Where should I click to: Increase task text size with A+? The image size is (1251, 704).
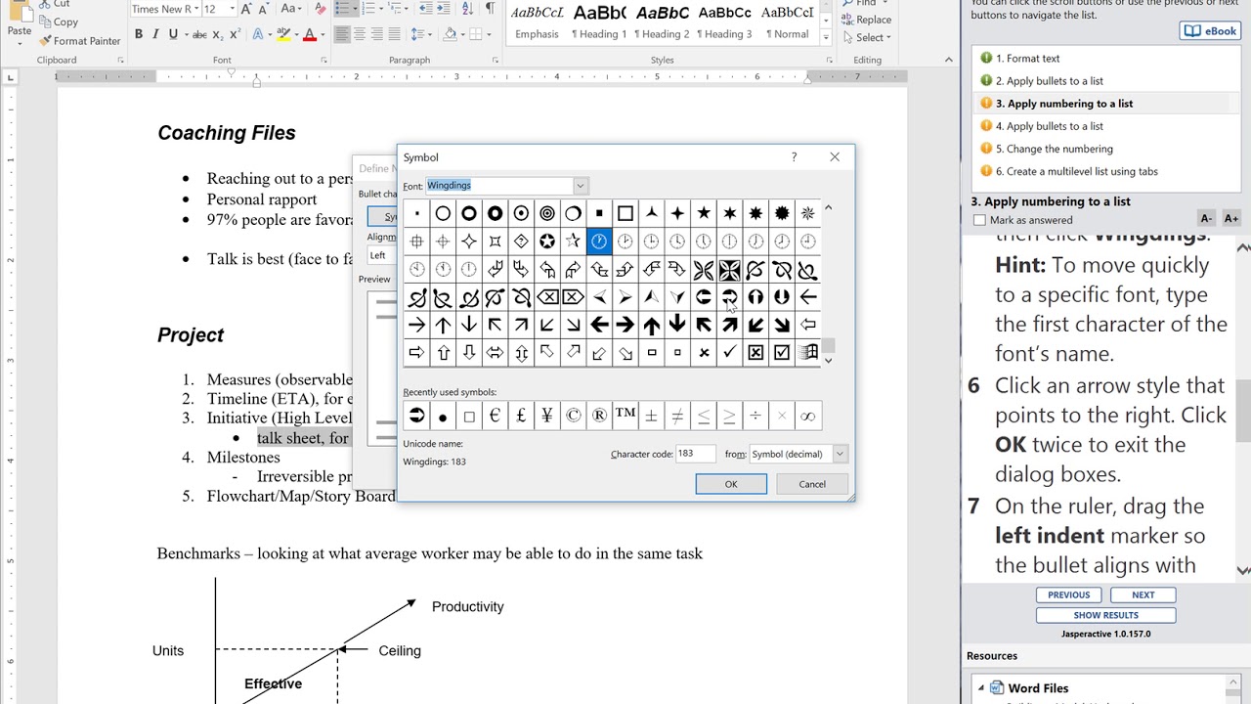(x=1230, y=219)
